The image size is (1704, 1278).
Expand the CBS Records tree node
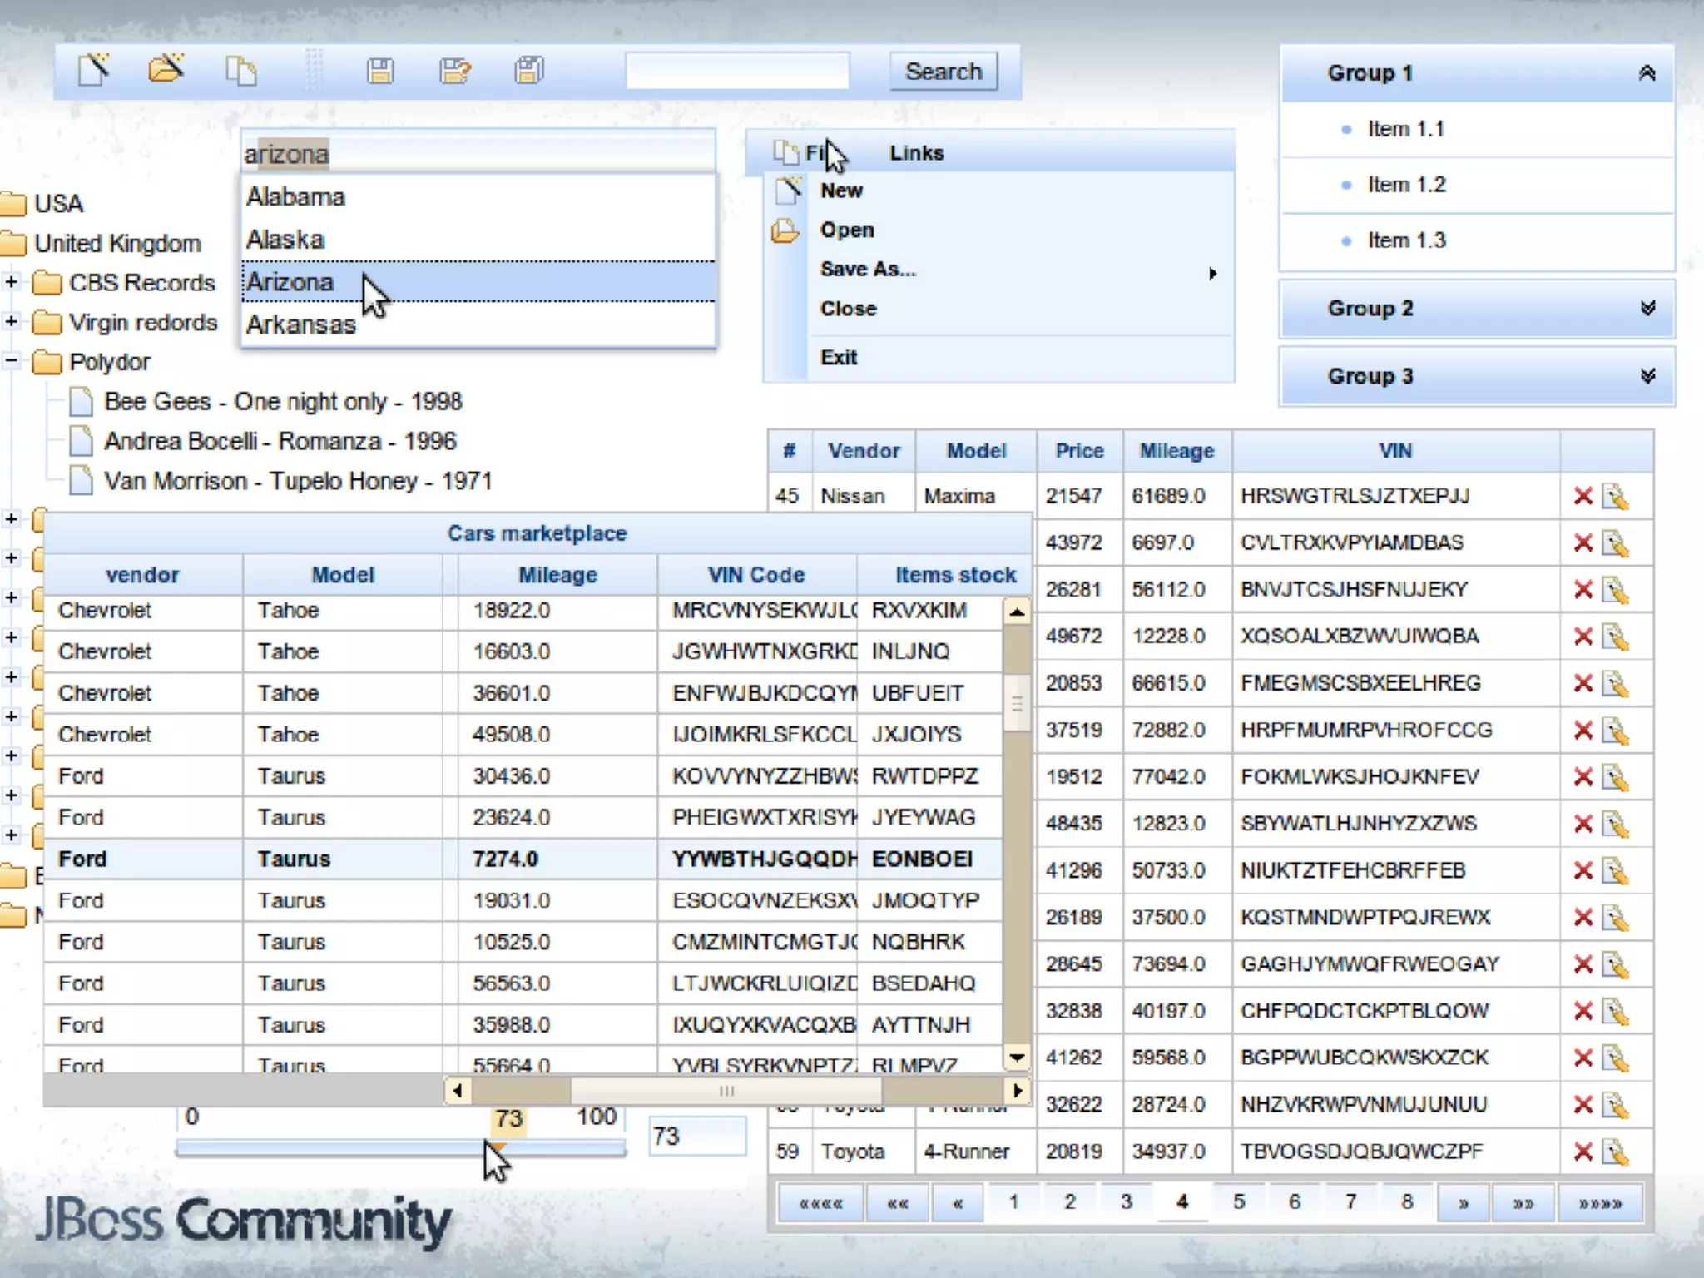(12, 282)
